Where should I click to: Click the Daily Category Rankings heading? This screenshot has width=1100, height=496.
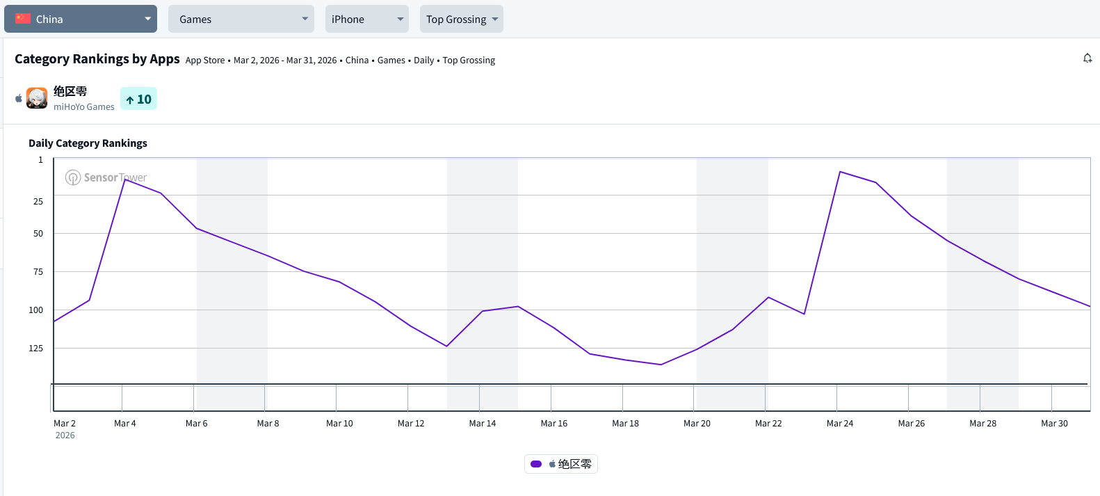(x=88, y=143)
